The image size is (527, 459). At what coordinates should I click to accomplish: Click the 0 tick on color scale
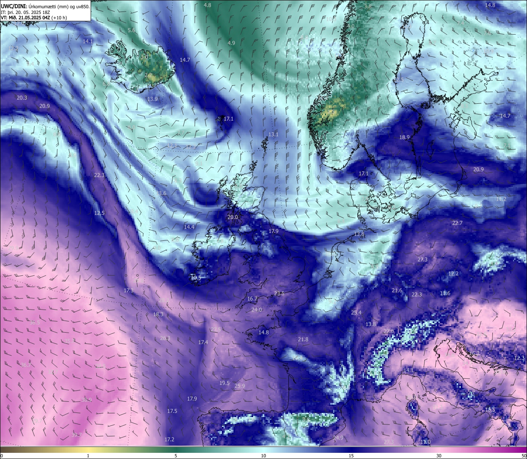[x=2, y=456]
